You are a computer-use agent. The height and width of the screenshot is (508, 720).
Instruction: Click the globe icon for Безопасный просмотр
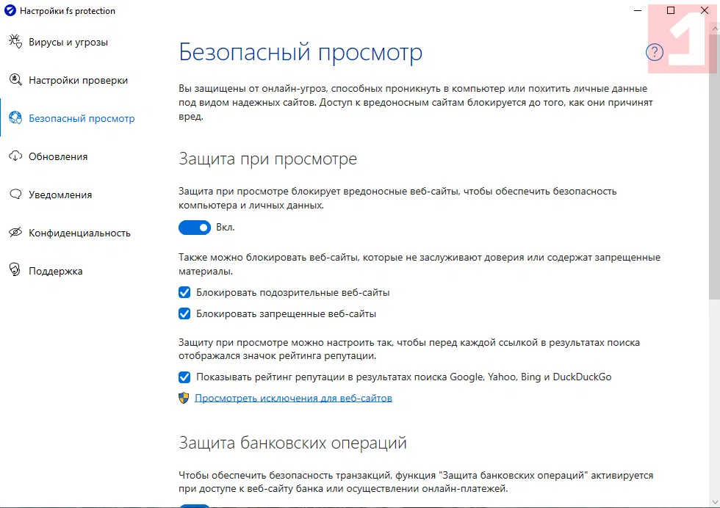pos(15,118)
